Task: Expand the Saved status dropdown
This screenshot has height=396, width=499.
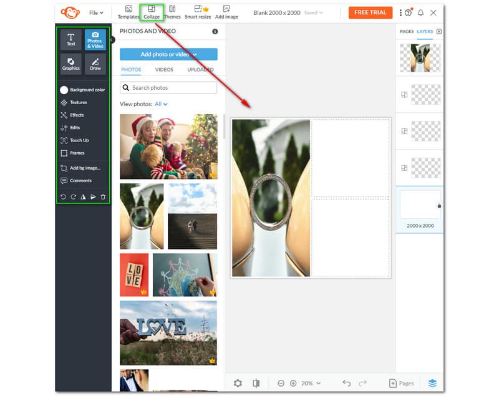Action: point(313,12)
